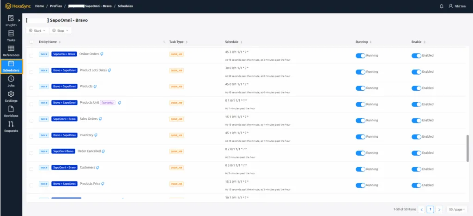Click the blue icon next to Product Lots Dates
The width and height of the screenshot is (473, 216).
[x=109, y=70]
